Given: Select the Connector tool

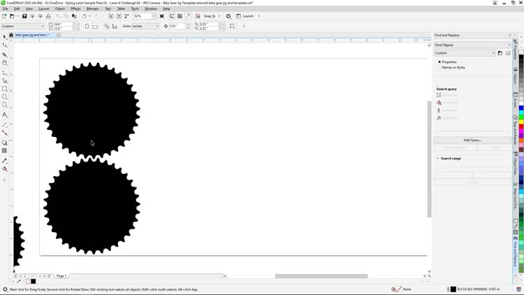Looking at the screenshot, I should coord(5,133).
